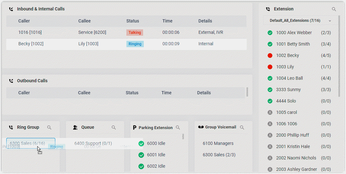
Task: Select extension 1004 Leo Ball
Action: (289, 78)
